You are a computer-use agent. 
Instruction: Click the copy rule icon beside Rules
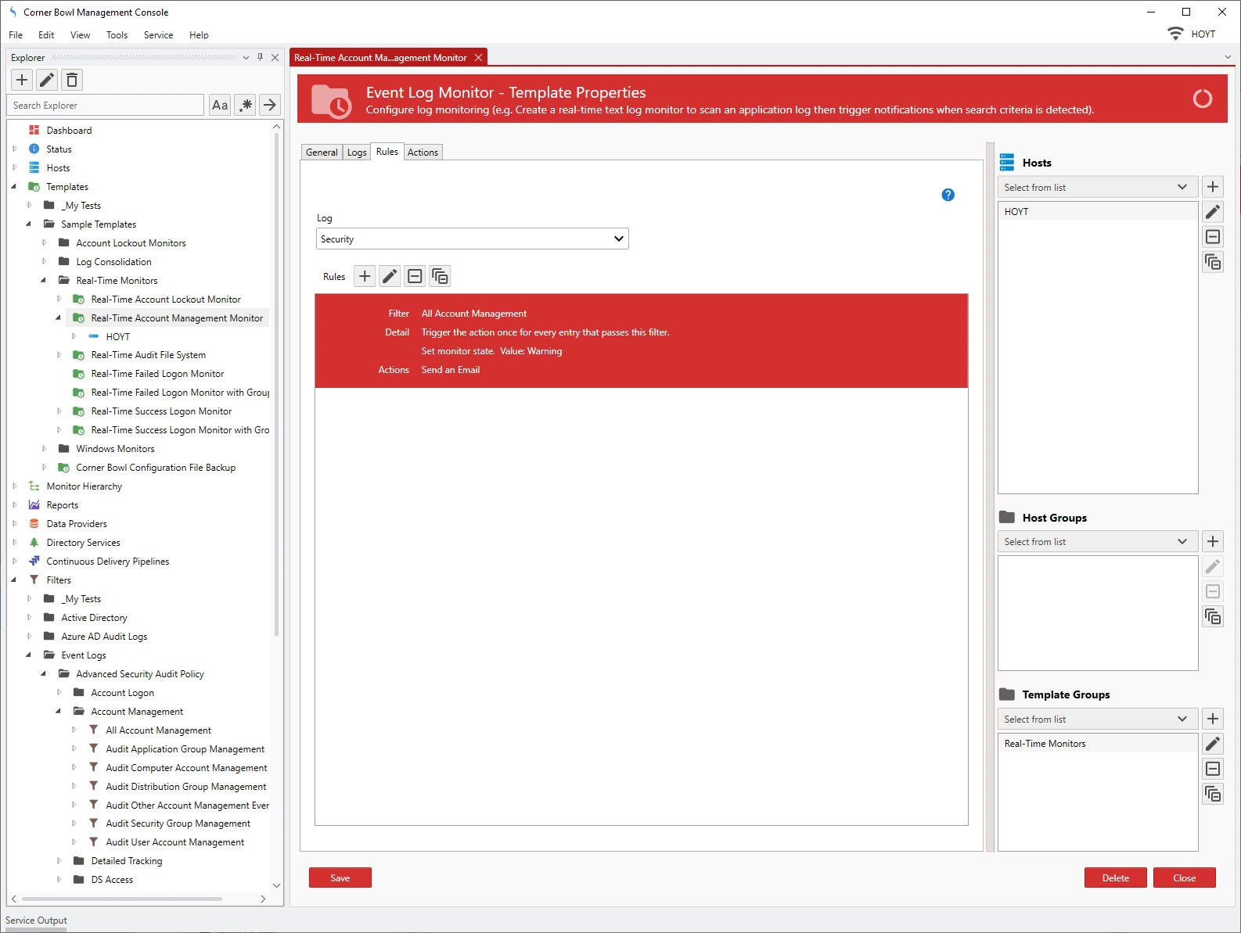[x=440, y=276]
